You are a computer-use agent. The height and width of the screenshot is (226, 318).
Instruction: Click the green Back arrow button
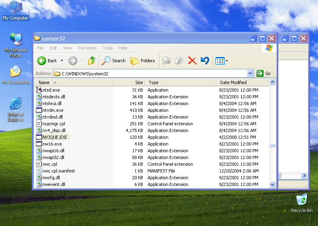pos(42,61)
